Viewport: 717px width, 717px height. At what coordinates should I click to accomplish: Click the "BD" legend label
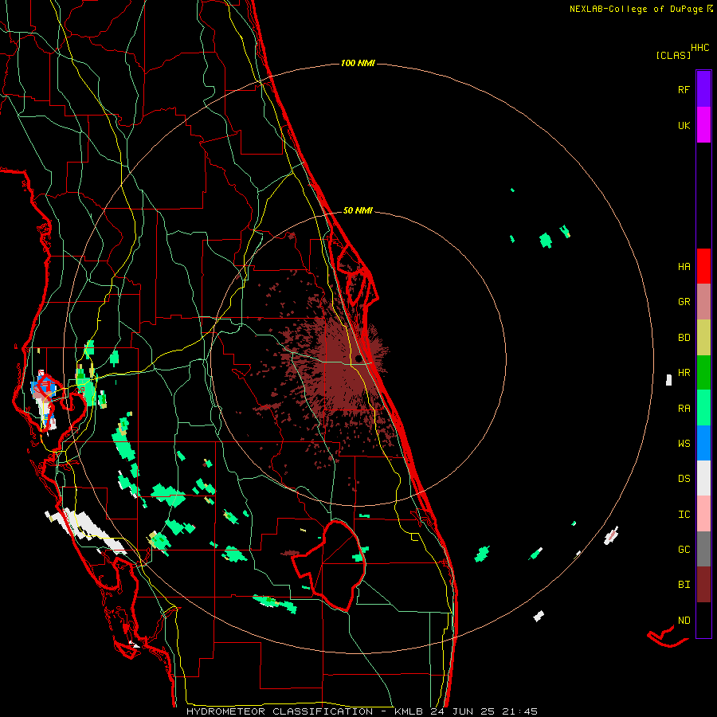(684, 338)
